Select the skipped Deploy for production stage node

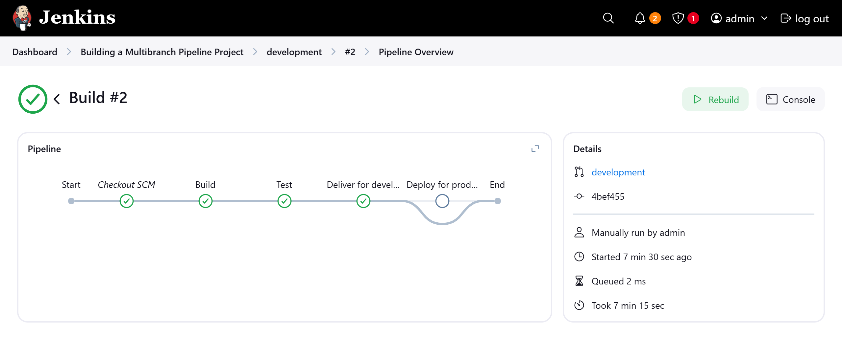pos(442,201)
